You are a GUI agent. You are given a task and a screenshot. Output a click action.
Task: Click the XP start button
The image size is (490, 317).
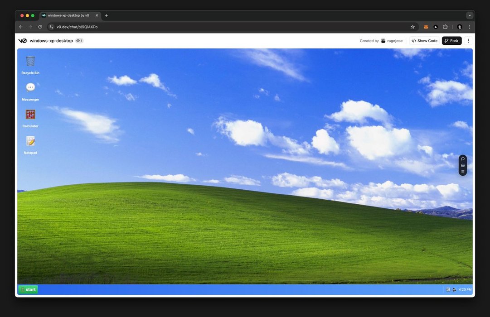[x=28, y=289]
